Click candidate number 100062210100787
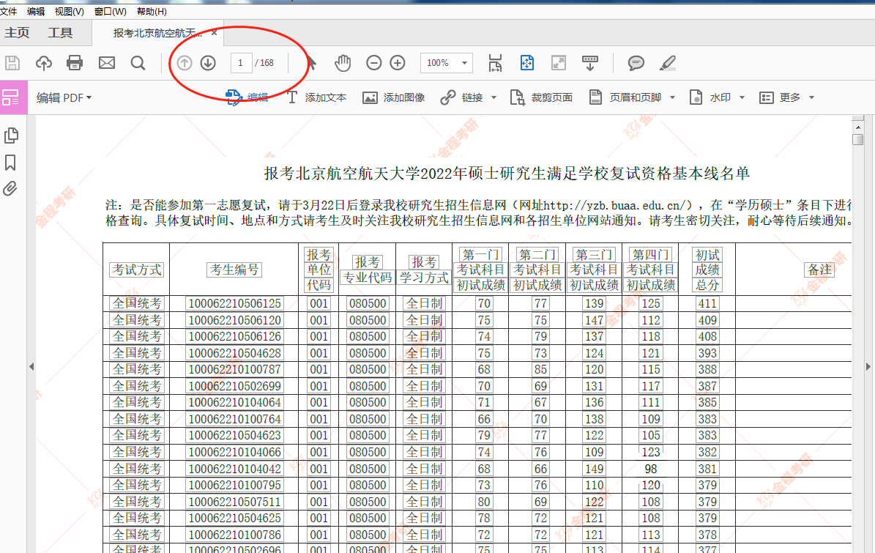875x553 pixels. (x=235, y=369)
